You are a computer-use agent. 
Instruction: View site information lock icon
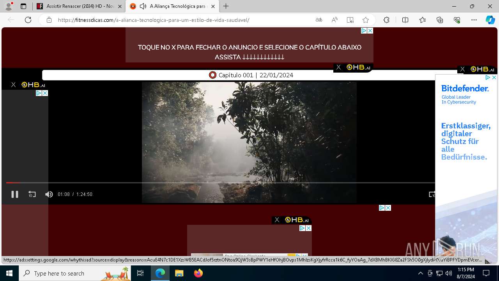[49, 20]
